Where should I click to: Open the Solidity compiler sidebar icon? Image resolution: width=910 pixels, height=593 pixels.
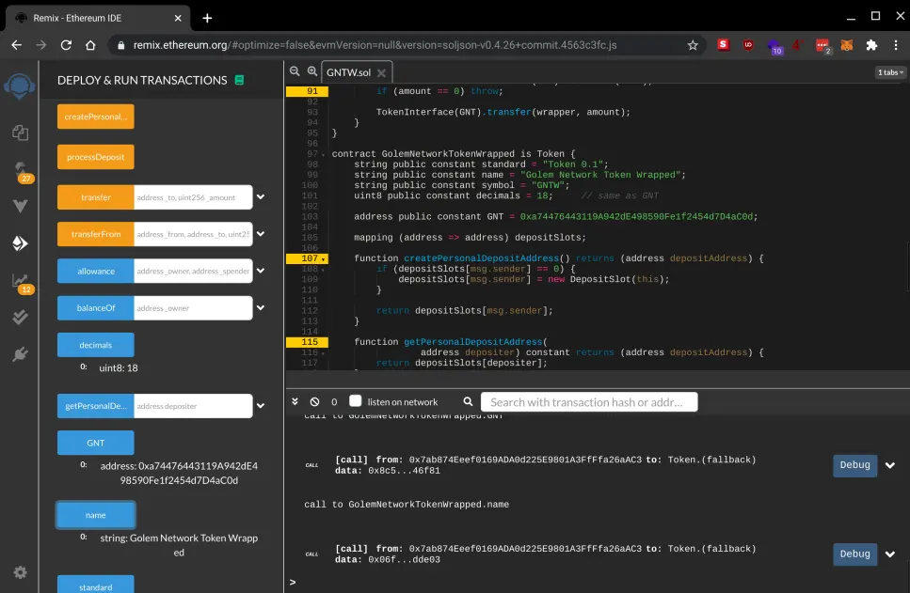(x=20, y=207)
